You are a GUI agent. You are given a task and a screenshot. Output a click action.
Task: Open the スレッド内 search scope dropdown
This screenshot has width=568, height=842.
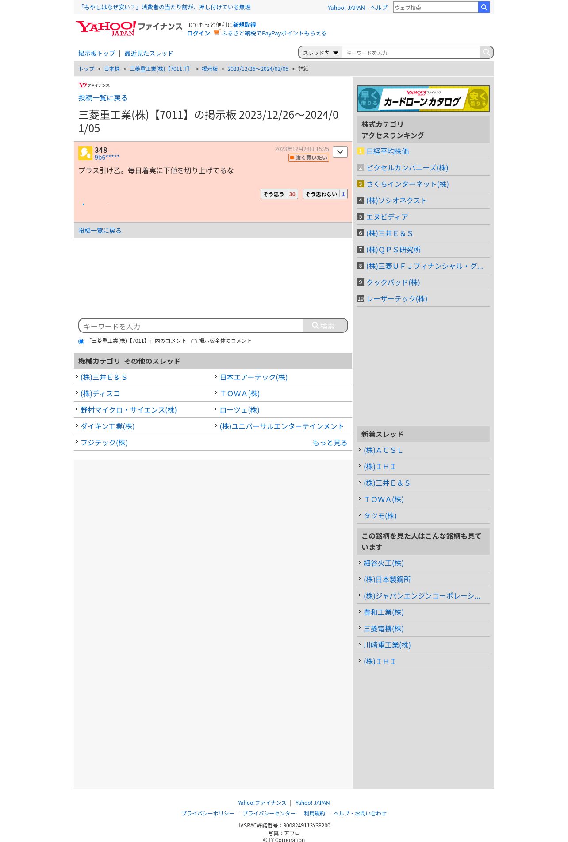pyautogui.click(x=320, y=53)
